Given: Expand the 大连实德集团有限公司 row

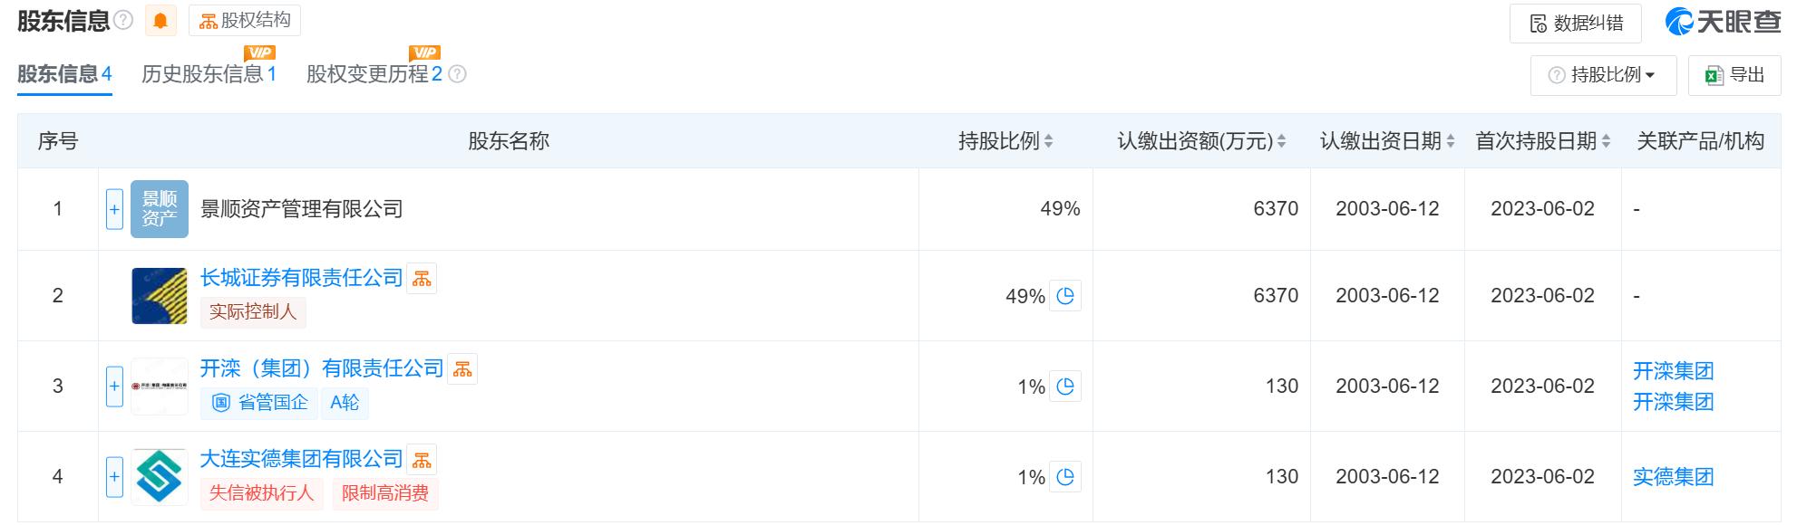Looking at the screenshot, I should (x=114, y=477).
